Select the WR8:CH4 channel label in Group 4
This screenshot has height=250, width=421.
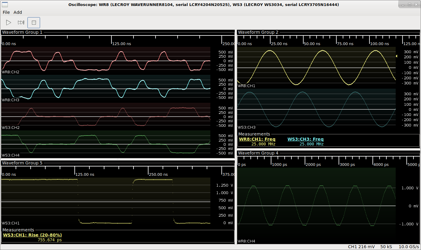tap(247, 241)
